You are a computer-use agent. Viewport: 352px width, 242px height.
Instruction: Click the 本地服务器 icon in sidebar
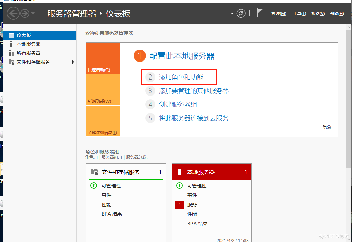point(11,44)
